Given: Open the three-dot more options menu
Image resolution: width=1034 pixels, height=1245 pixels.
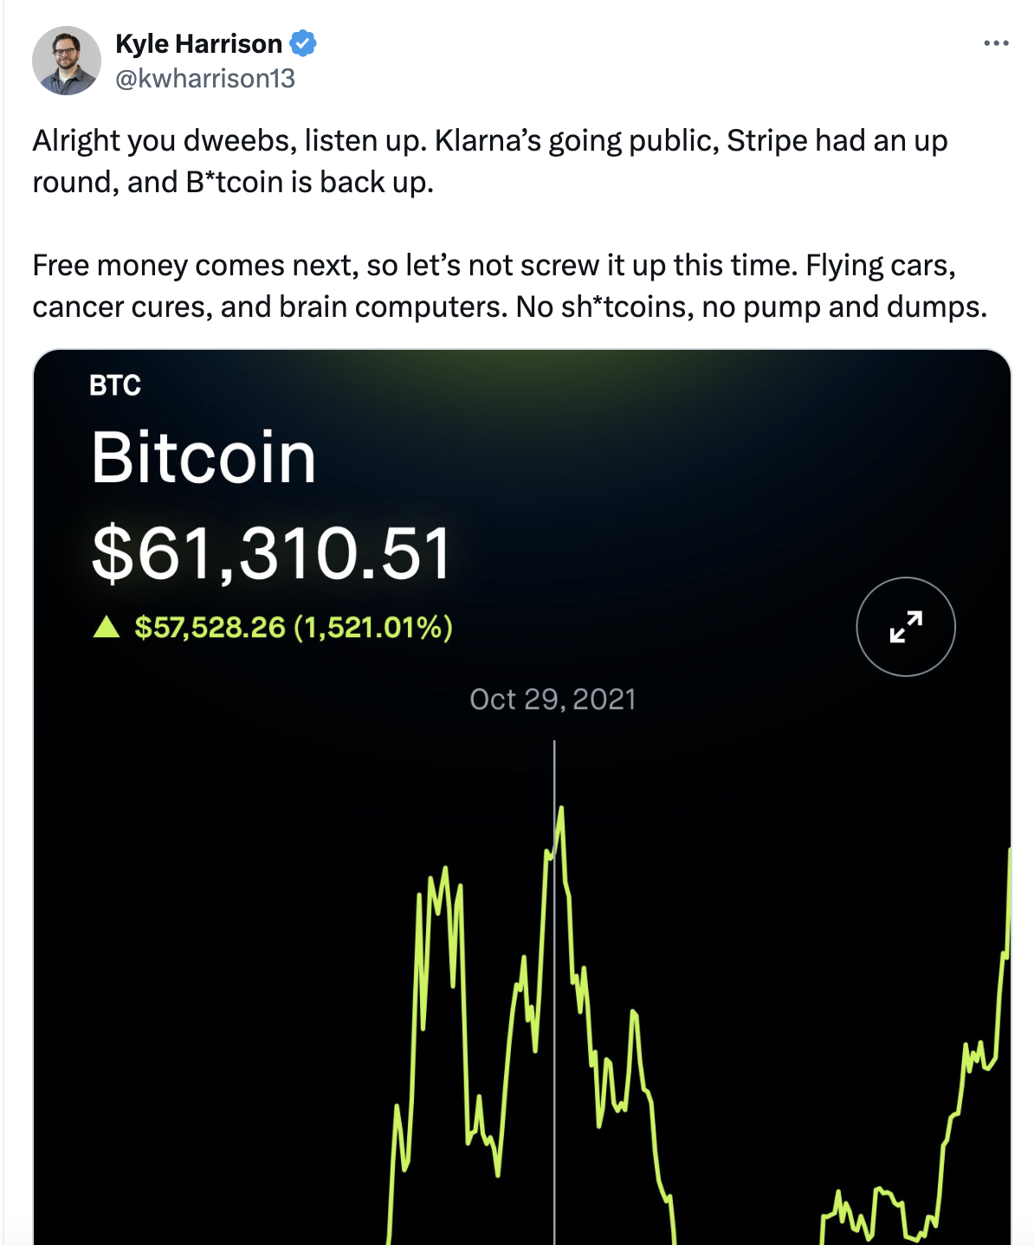Looking at the screenshot, I should (x=996, y=43).
